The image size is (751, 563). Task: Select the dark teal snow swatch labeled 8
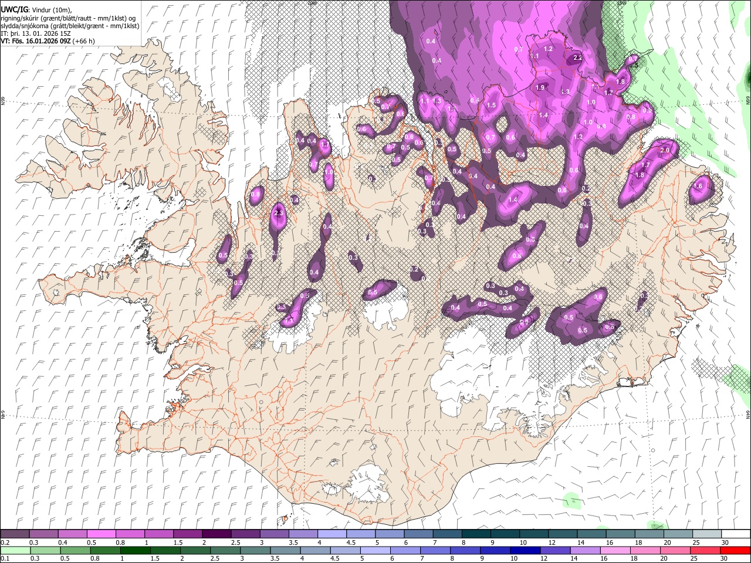click(x=476, y=534)
